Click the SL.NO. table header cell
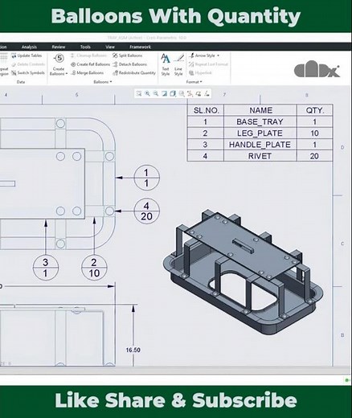Viewport: 352px width, 418px height. click(x=206, y=110)
